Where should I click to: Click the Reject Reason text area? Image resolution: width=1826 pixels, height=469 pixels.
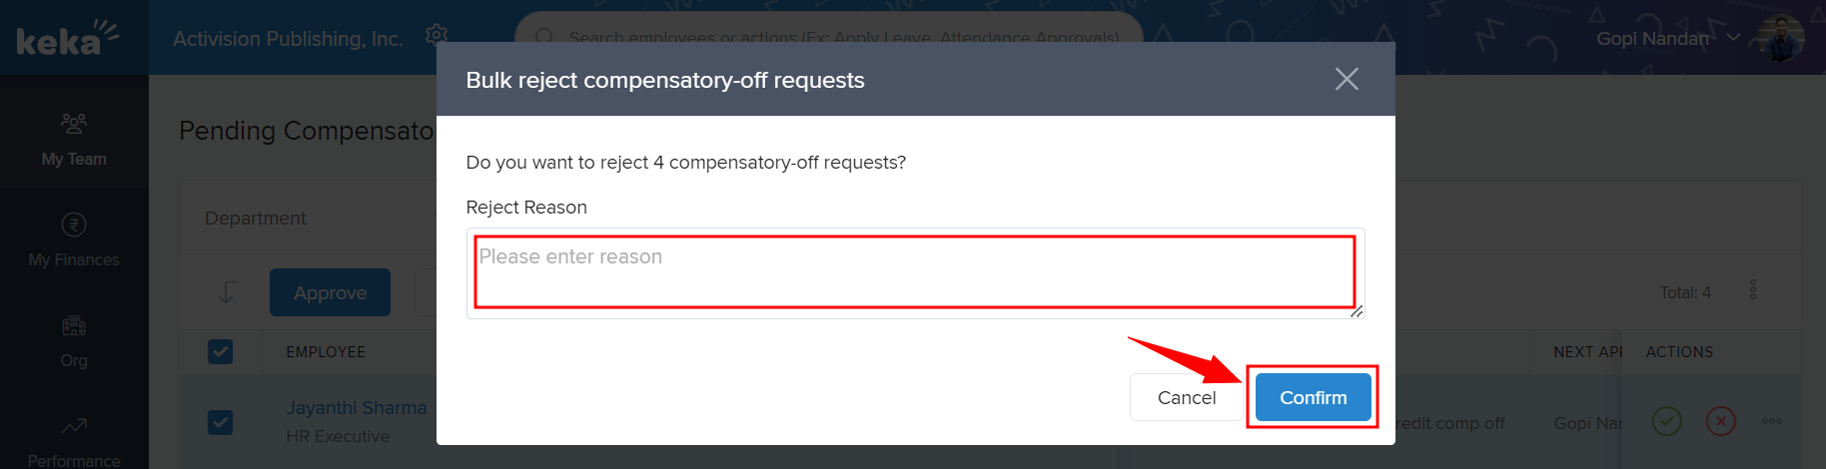914,272
